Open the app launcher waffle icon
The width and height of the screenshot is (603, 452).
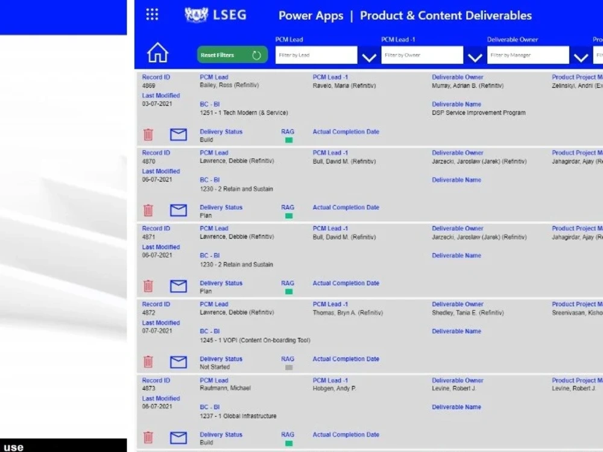pos(151,14)
